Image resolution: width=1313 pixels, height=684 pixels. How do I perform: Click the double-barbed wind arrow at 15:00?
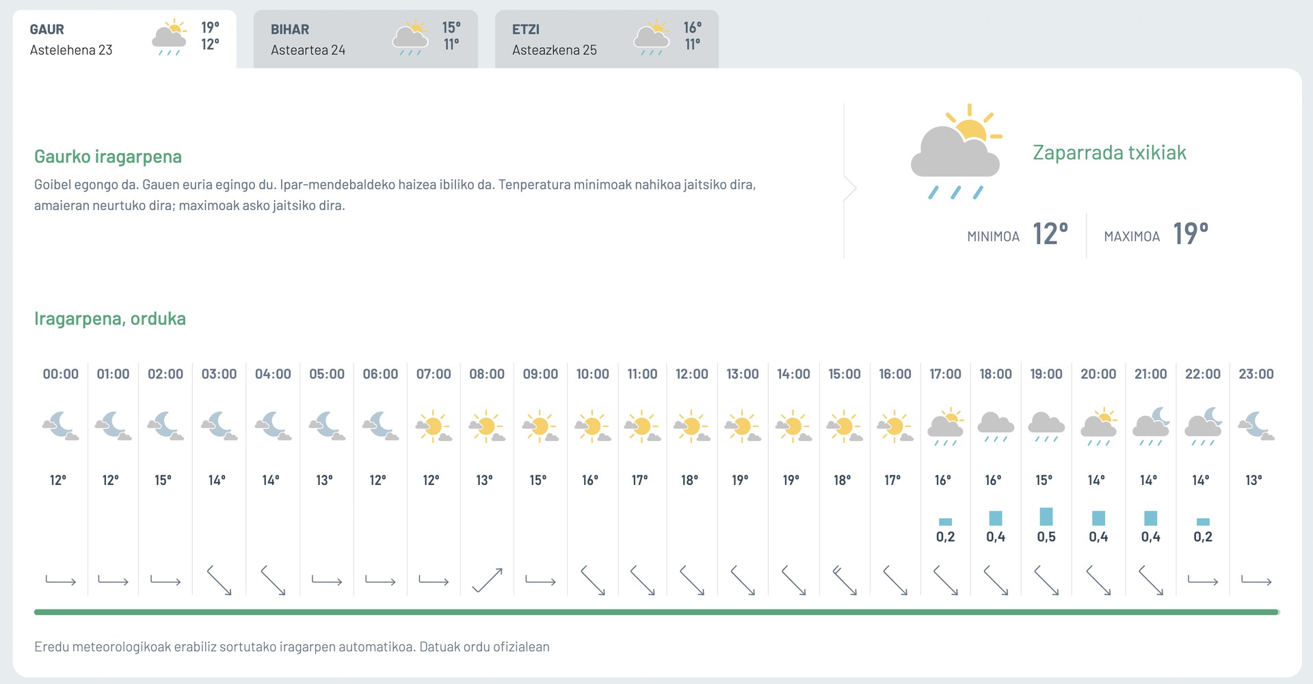tap(845, 580)
